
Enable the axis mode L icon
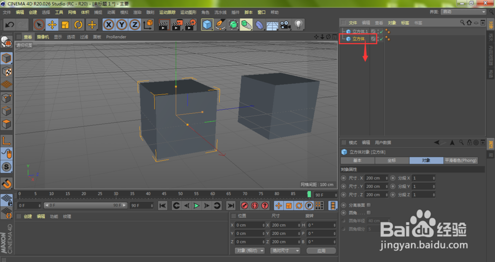[x=6, y=140]
